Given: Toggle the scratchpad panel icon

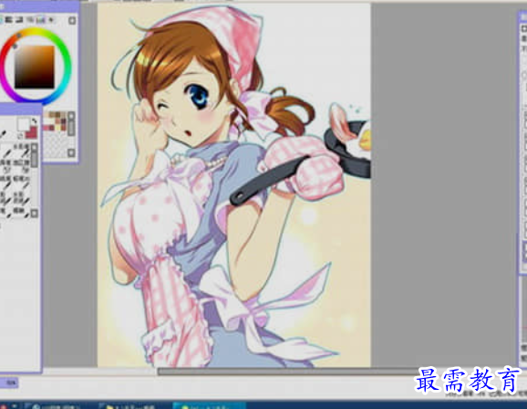Looking at the screenshot, I should [51, 20].
